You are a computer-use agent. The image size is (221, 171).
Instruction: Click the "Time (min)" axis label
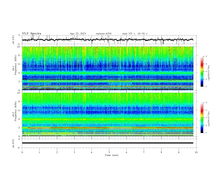click(112, 155)
